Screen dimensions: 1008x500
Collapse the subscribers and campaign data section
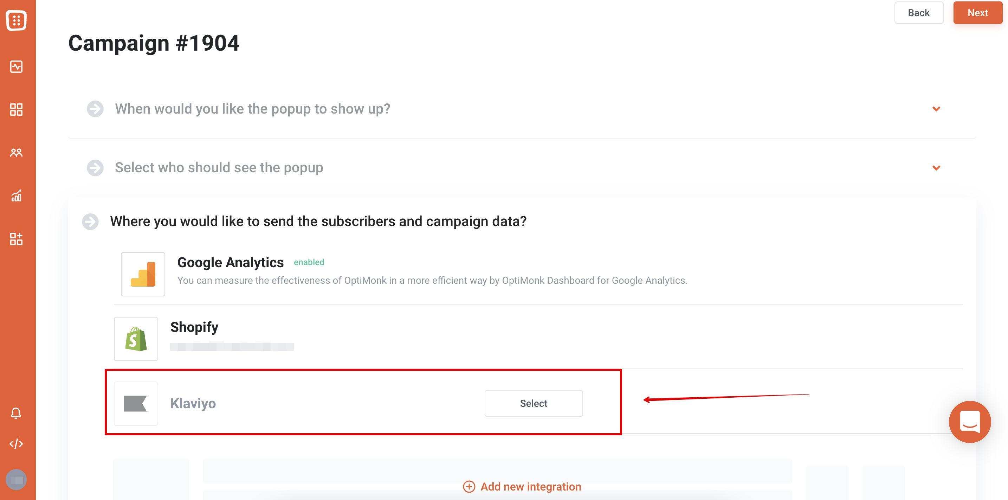[x=318, y=222]
